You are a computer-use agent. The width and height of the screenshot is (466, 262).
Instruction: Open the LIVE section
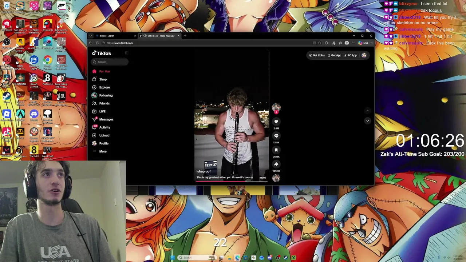pos(99,111)
